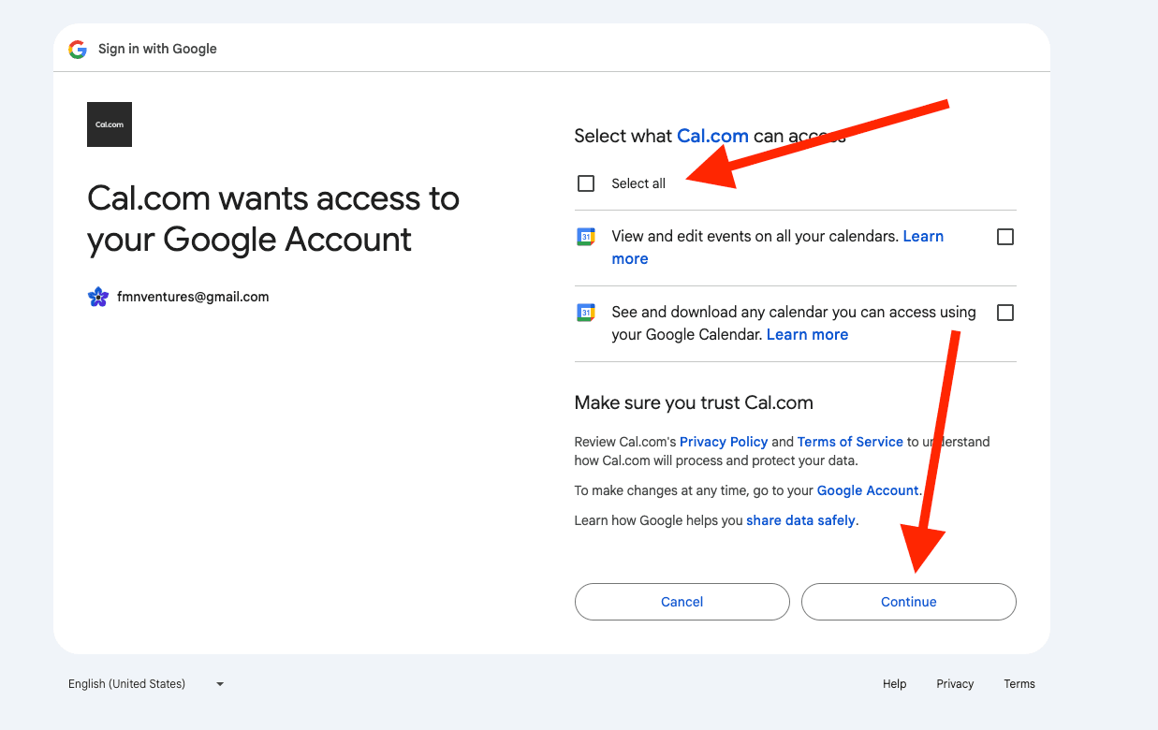Click the Cal.com app logo
1158x730 pixels.
[109, 124]
